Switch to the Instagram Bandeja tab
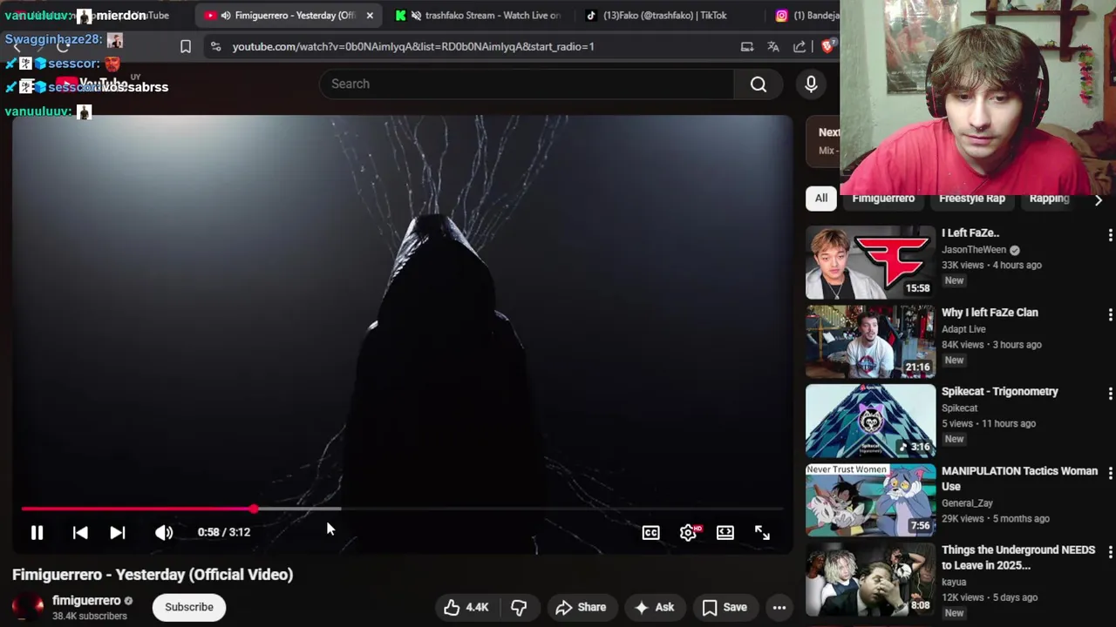This screenshot has height=627, width=1116. point(806,15)
